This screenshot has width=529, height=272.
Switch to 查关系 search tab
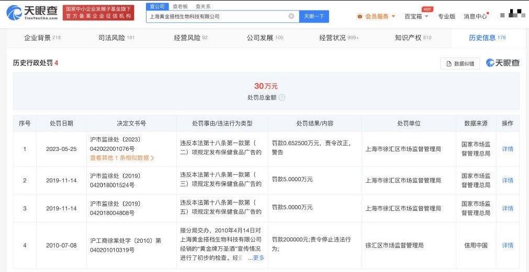point(203,6)
